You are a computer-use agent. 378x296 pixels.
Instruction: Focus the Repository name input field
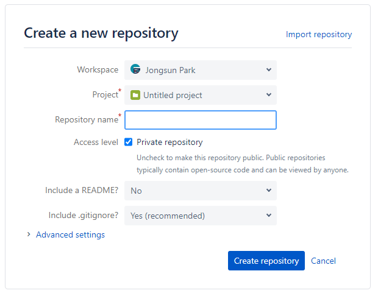tap(201, 120)
